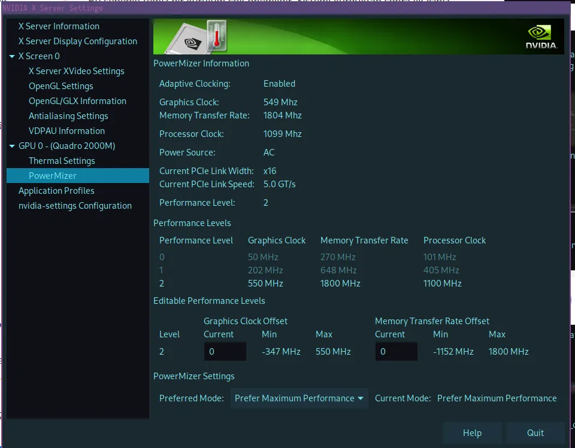
Task: Click the Quit button
Action: point(535,433)
